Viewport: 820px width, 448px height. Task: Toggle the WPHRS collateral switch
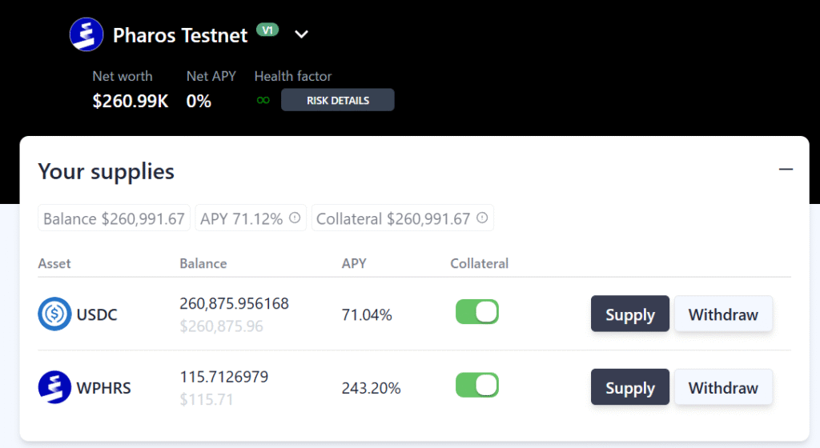[x=477, y=386]
